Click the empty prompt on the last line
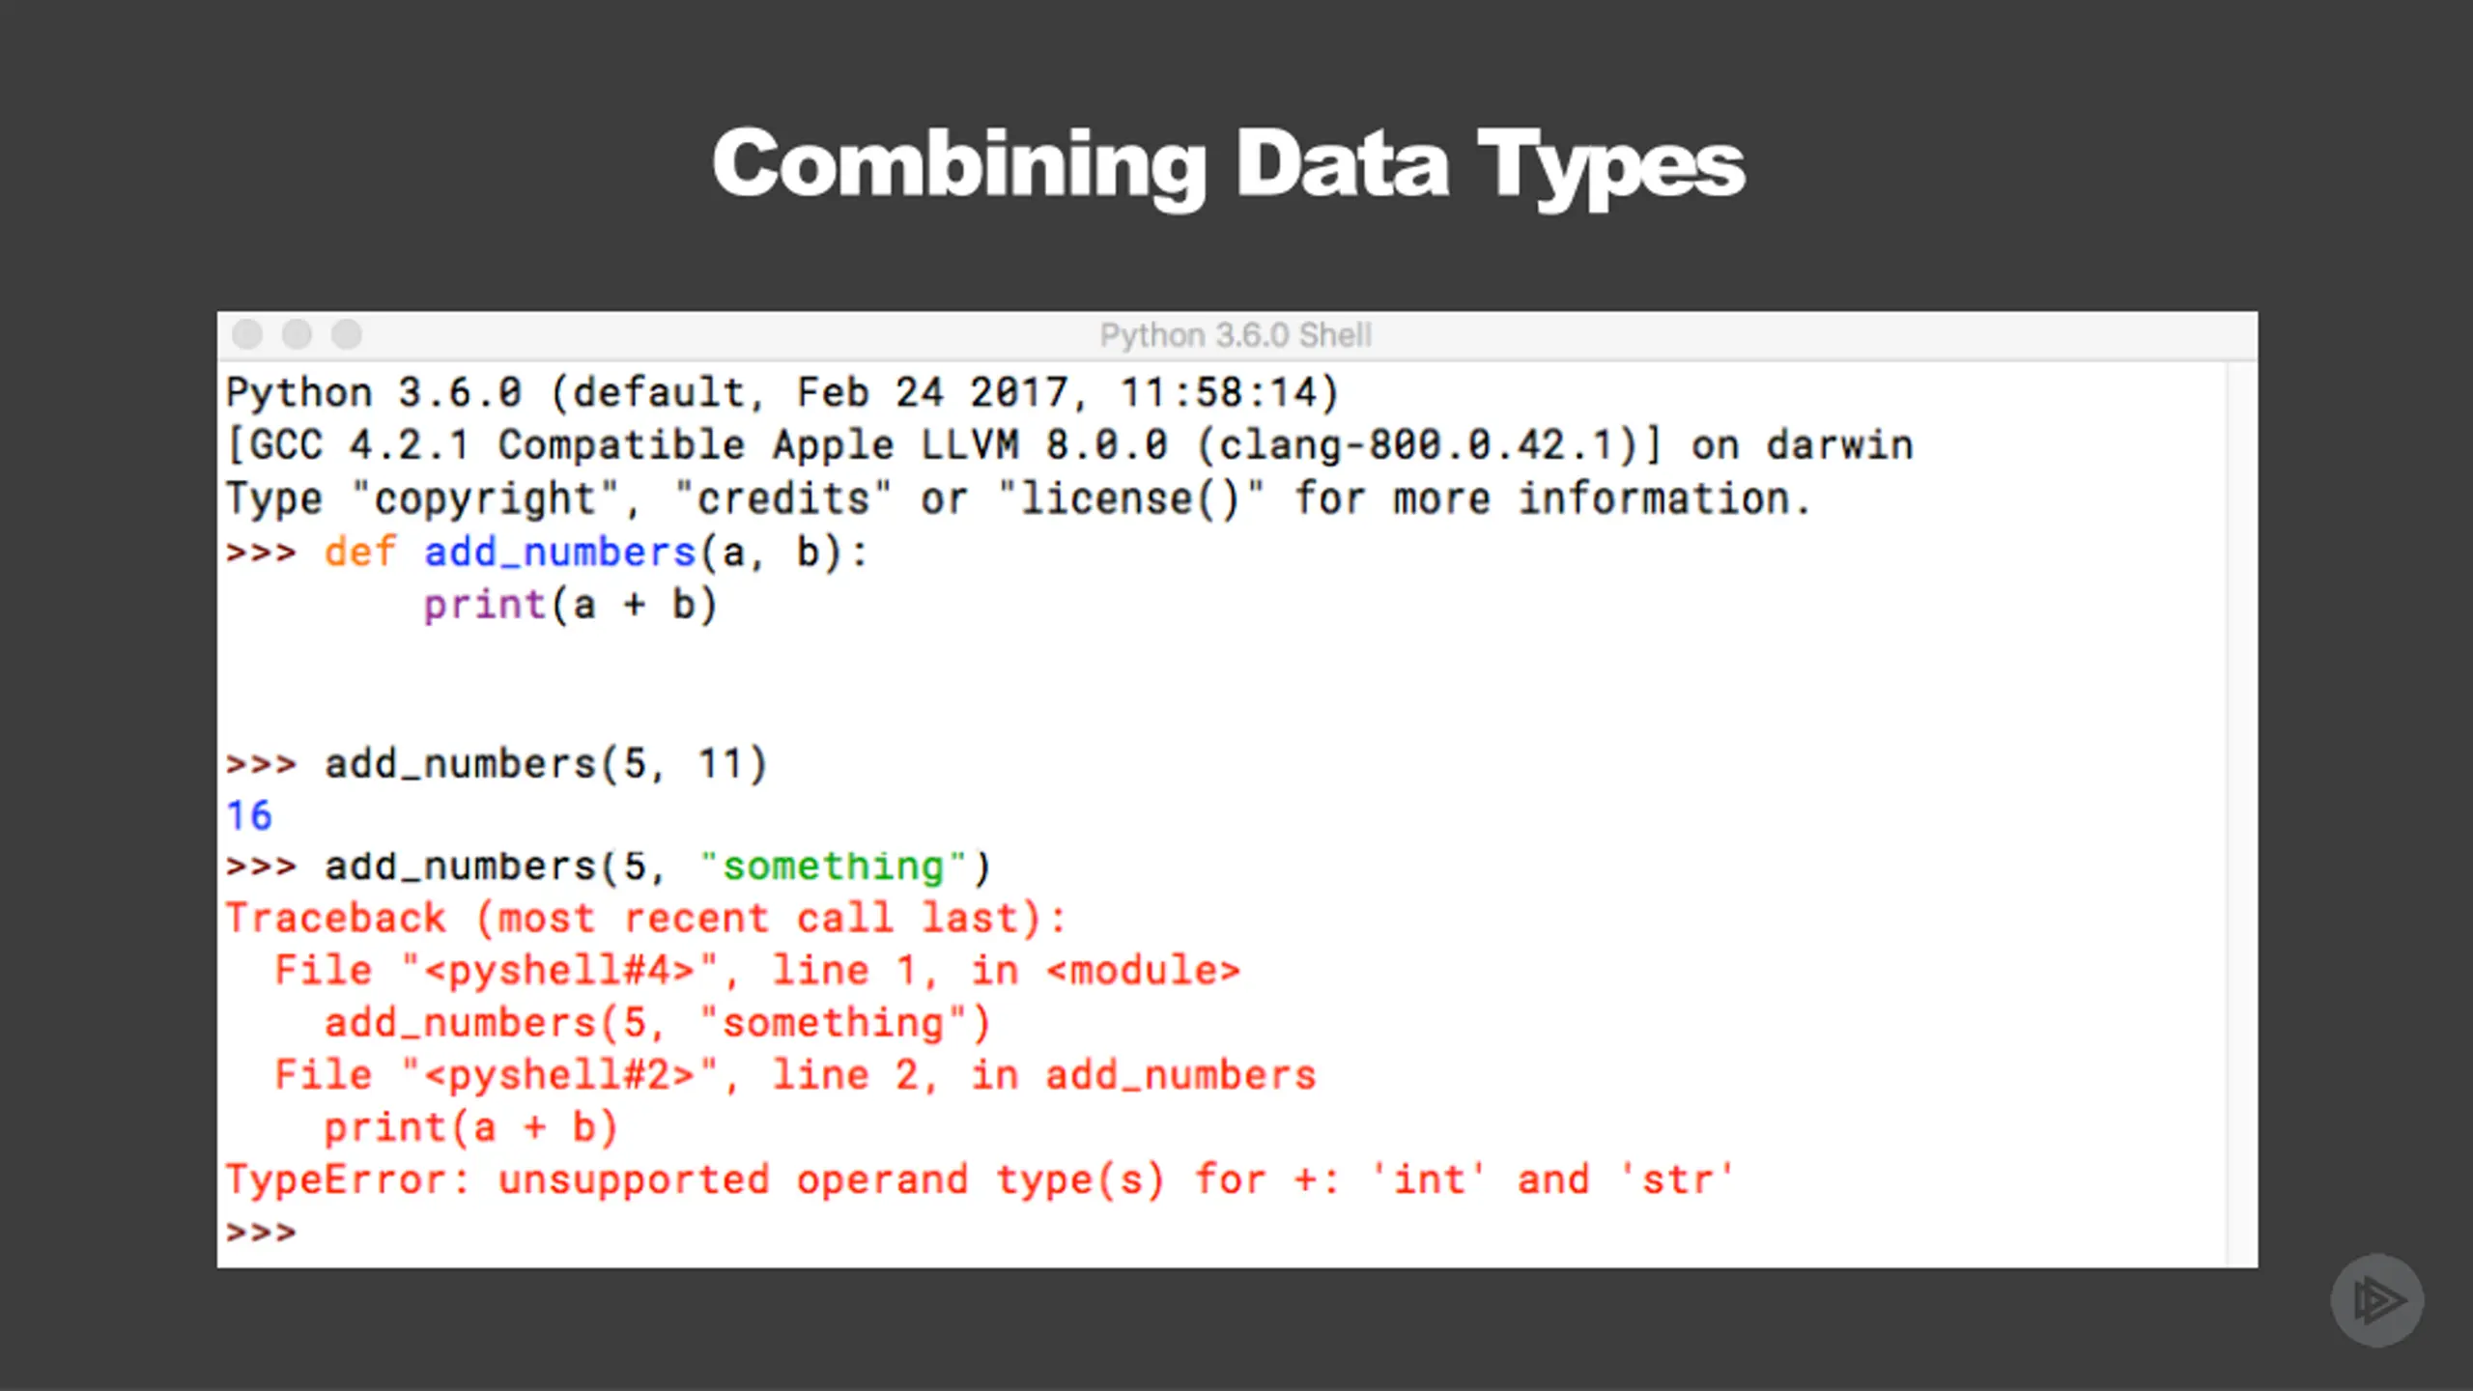Image resolution: width=2473 pixels, height=1391 pixels. [x=261, y=1233]
